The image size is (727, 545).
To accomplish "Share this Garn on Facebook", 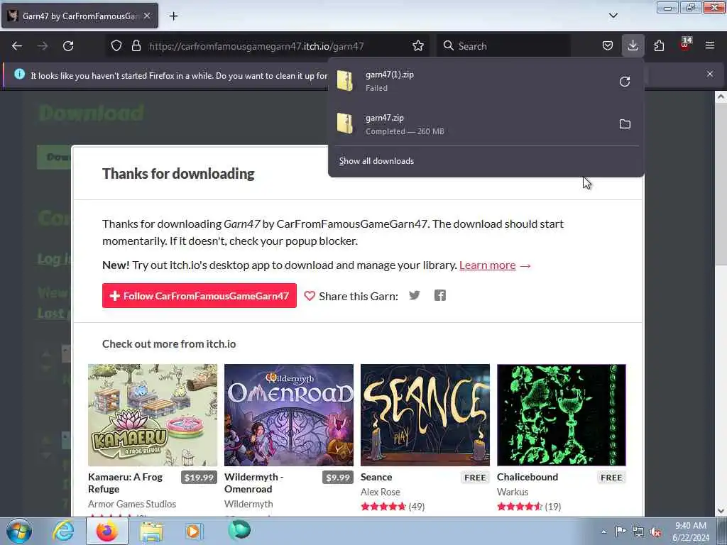I will (440, 295).
